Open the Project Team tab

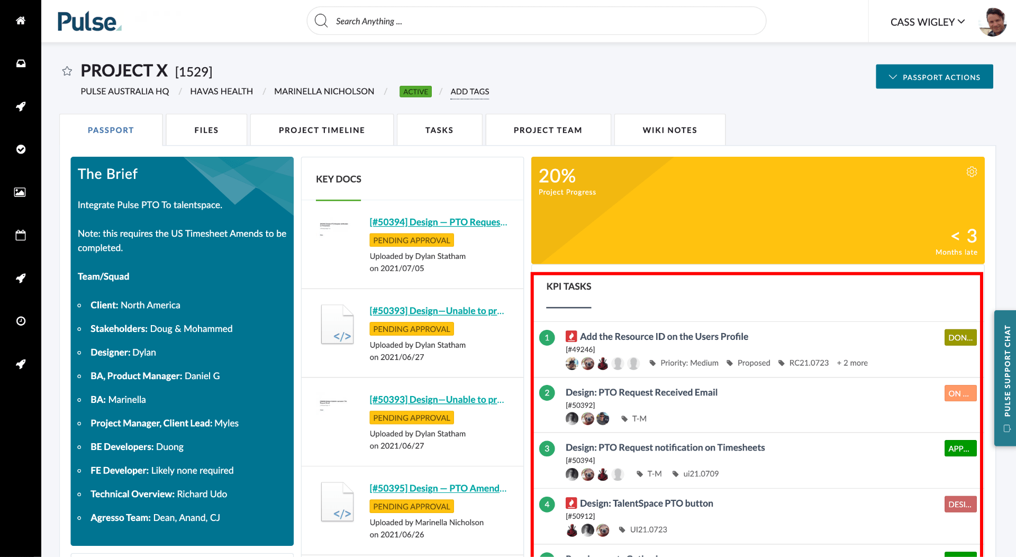[x=548, y=130]
